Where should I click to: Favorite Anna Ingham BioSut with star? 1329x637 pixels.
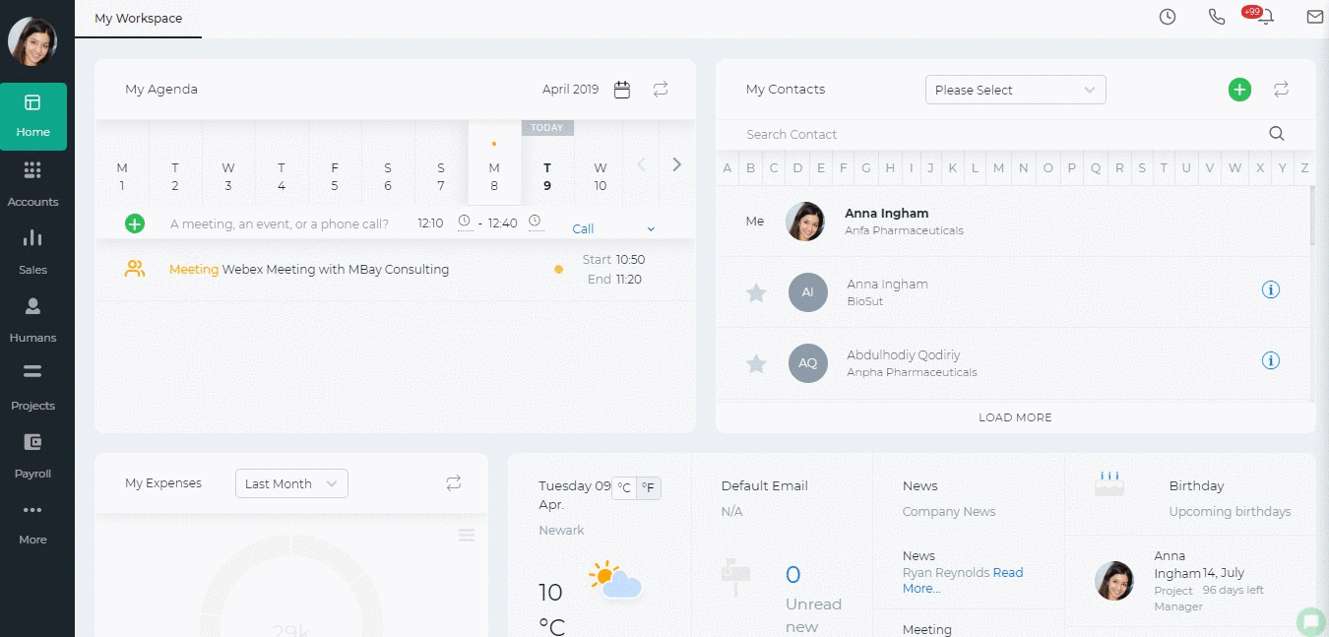click(x=756, y=292)
